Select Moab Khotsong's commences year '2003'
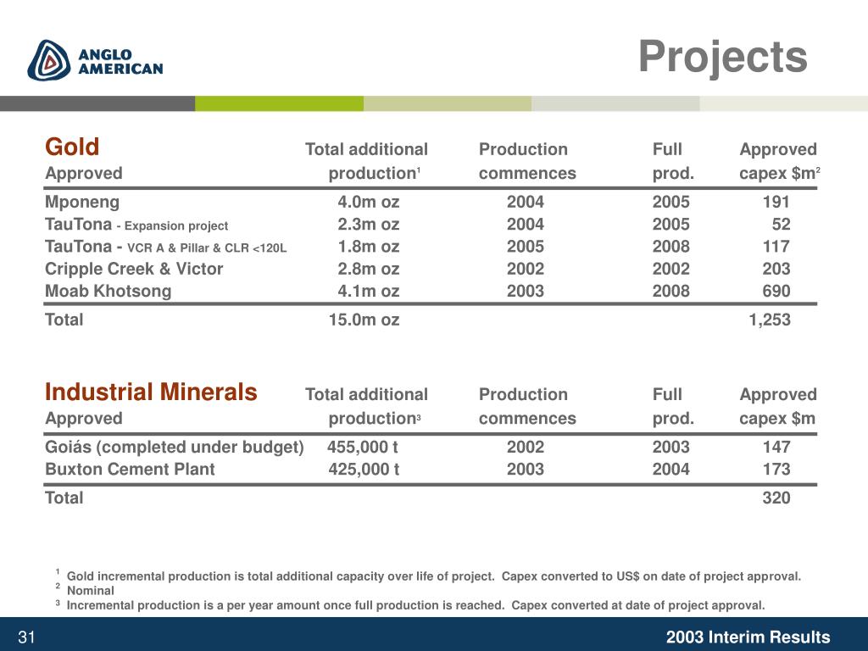Image resolution: width=868 pixels, height=651 pixels. [x=526, y=291]
